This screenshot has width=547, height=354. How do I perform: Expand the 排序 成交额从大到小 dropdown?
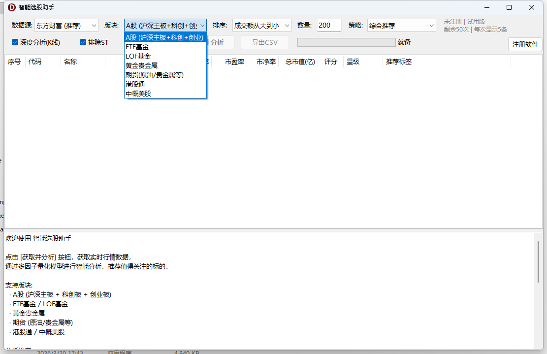pos(261,26)
